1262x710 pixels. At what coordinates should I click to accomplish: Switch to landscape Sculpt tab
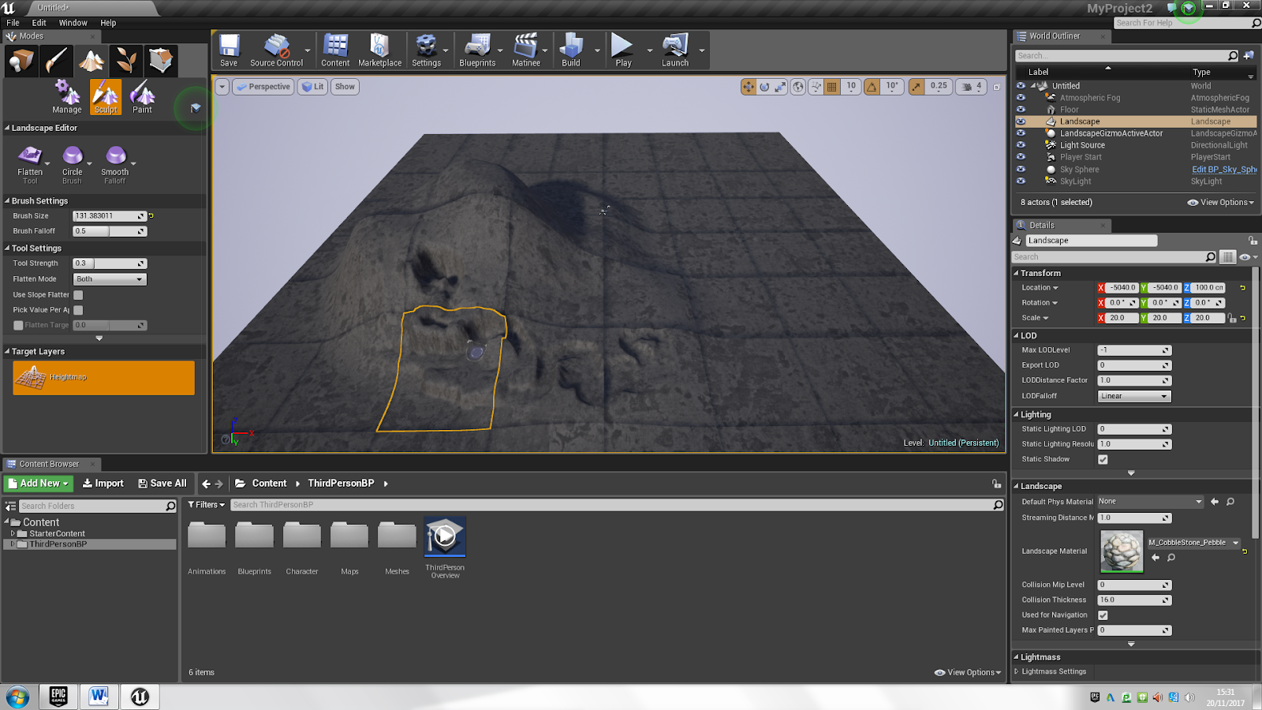point(106,97)
